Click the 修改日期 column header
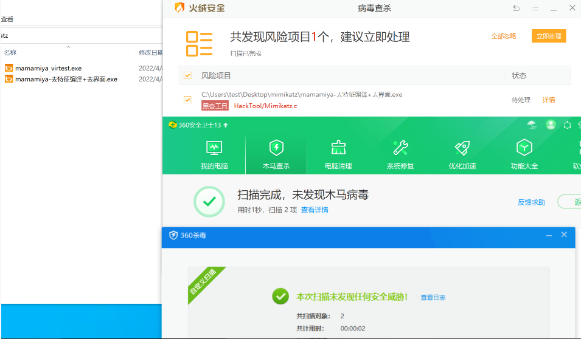 coord(150,53)
